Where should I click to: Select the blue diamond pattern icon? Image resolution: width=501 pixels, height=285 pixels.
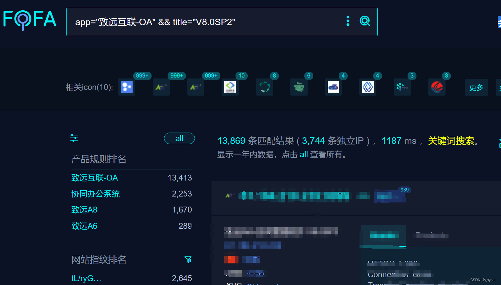[368, 87]
